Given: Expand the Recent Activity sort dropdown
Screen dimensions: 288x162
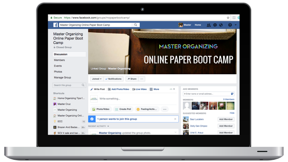Looking at the screenshot, I should click(108, 126).
